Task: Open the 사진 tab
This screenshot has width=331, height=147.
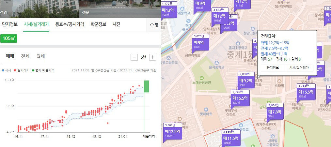Action: [116, 24]
